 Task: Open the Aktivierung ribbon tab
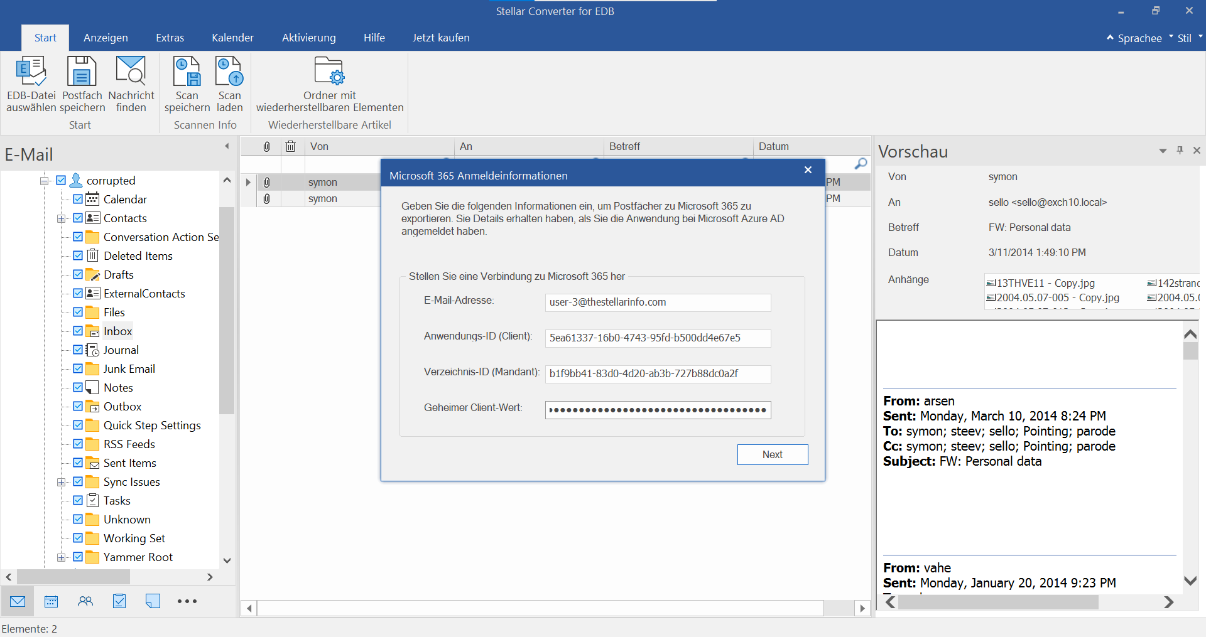308,38
